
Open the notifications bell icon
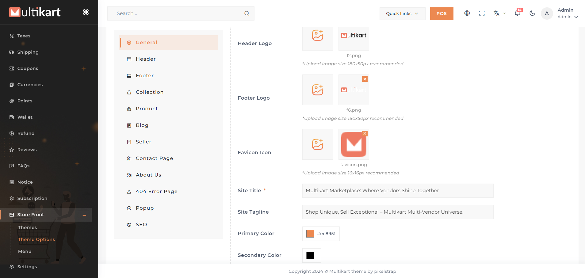point(518,13)
